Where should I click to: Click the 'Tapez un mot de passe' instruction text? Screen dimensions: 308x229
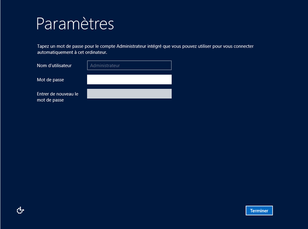point(145,49)
